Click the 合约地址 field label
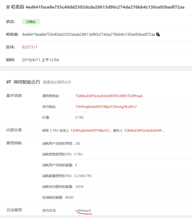 [49, 107]
